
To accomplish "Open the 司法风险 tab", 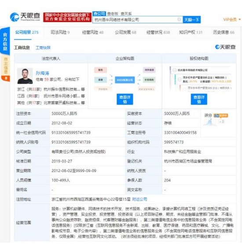I will (x=60, y=32).
